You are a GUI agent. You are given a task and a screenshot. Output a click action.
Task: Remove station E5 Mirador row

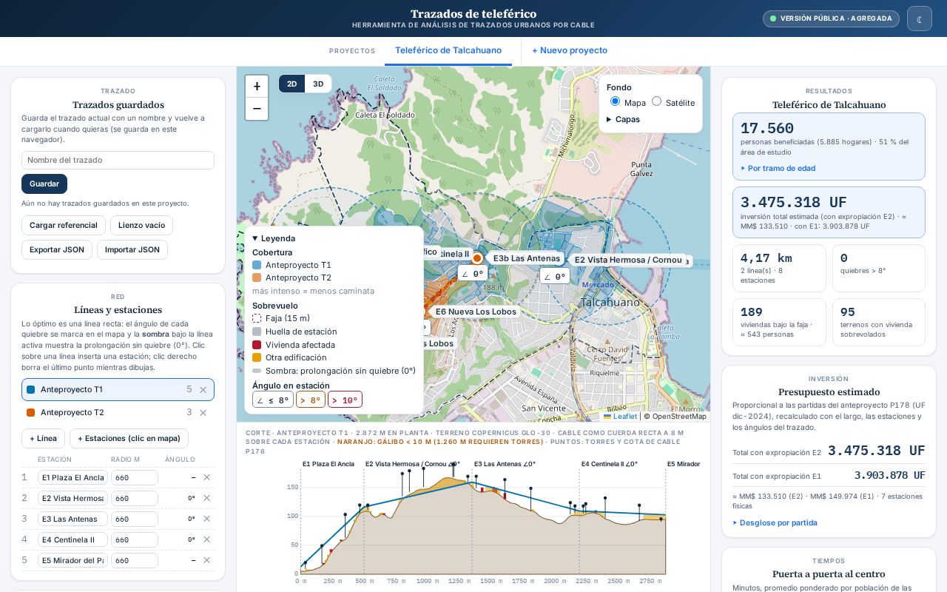(x=206, y=560)
